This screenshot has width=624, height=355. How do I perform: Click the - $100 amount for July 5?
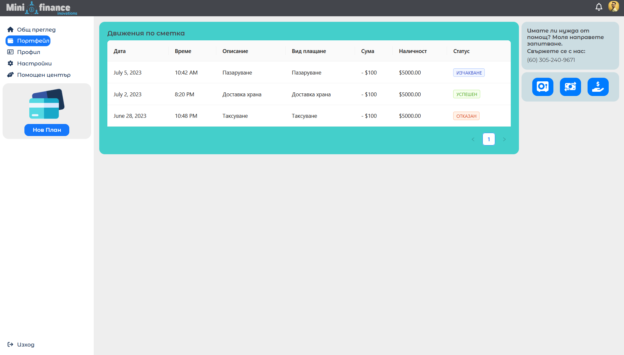coord(369,73)
